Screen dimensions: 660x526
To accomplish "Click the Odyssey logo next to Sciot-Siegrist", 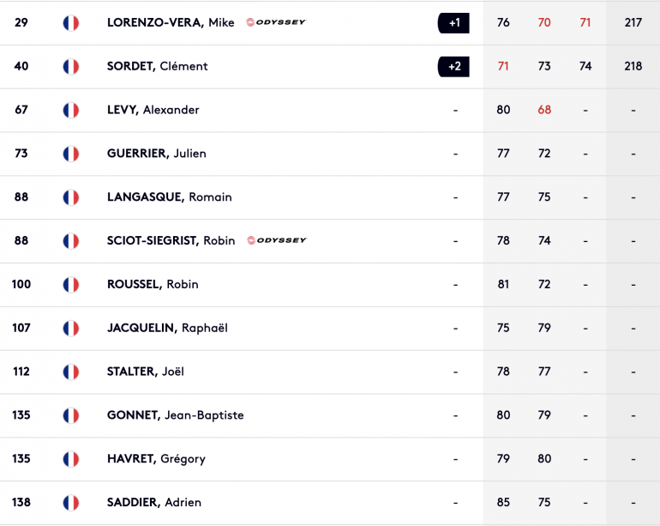I will pos(277,240).
